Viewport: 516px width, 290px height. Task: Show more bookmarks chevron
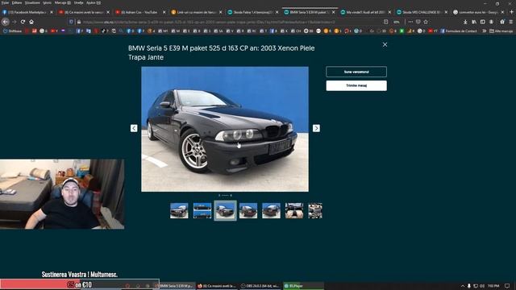pyautogui.click(x=485, y=31)
